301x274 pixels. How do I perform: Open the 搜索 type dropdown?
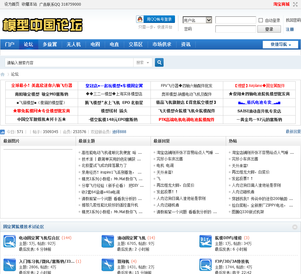click(143, 63)
